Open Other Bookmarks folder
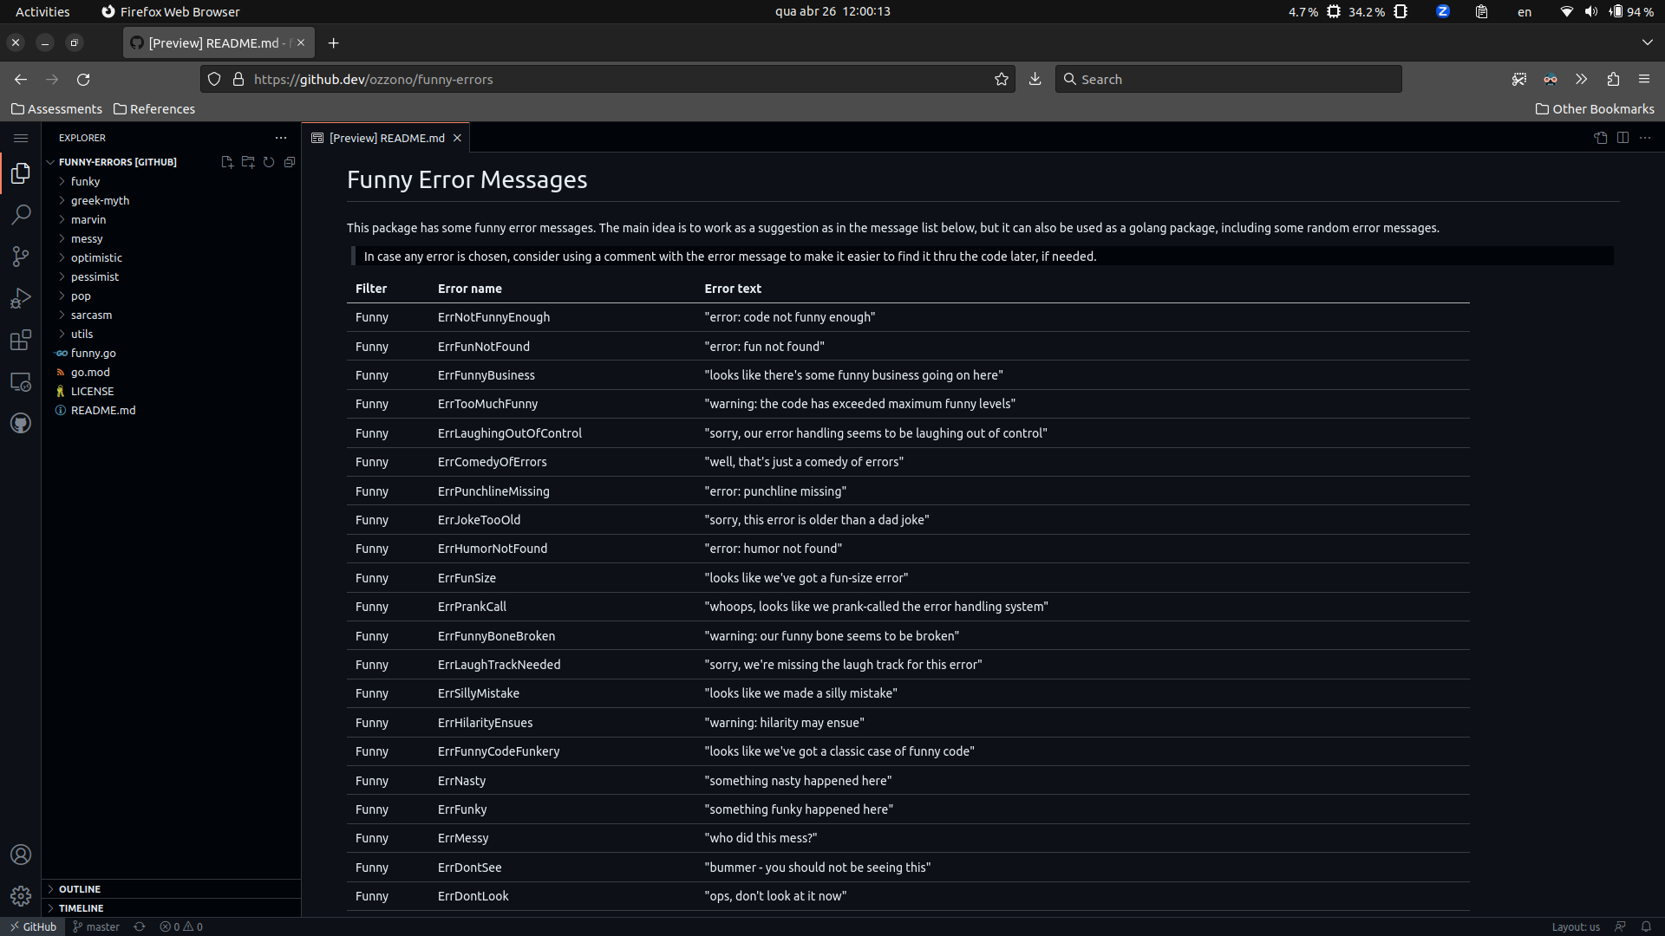The image size is (1665, 936). pyautogui.click(x=1594, y=109)
